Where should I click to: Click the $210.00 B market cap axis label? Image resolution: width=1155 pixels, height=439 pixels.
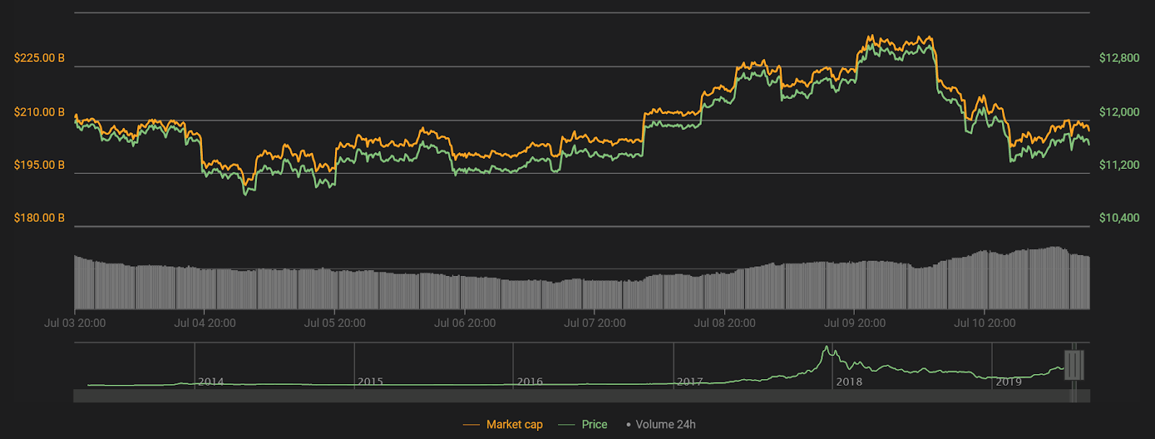(39, 112)
